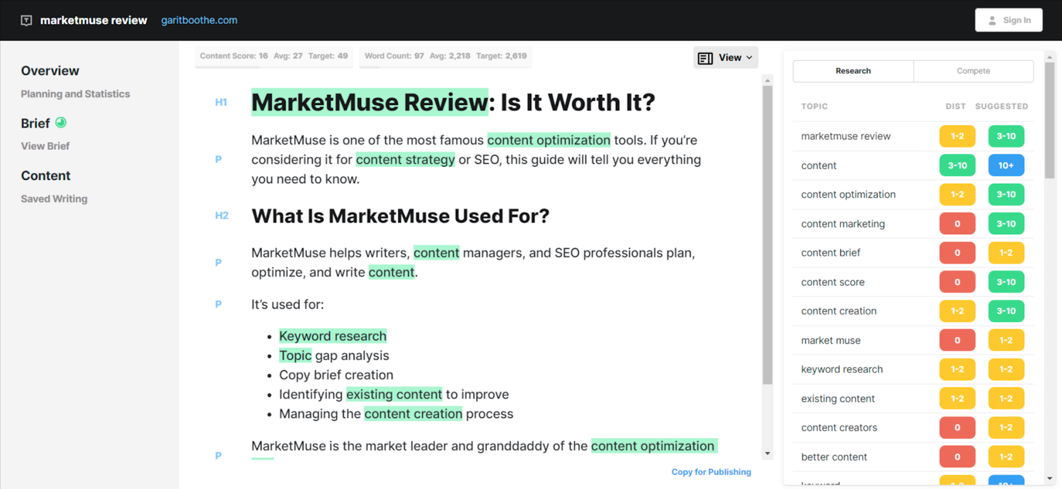Viewport: 1062px width, 489px height.
Task: Click the red 0 dist badge for content marketing
Action: 957,224
